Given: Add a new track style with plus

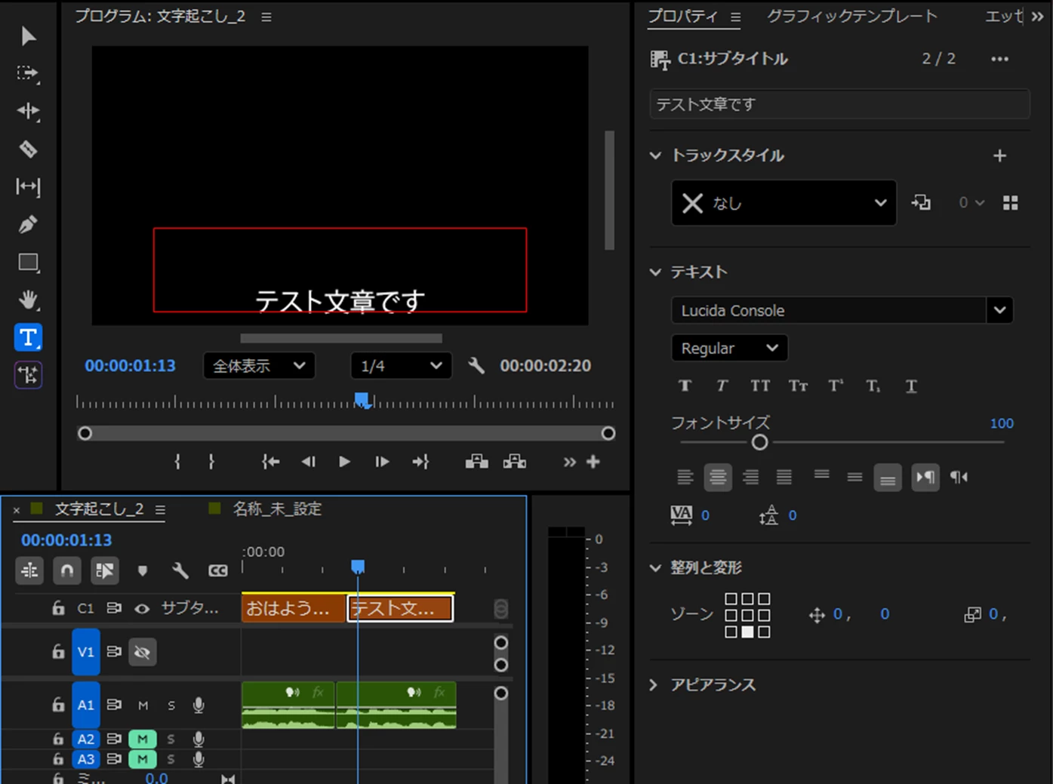Looking at the screenshot, I should 1000,155.
